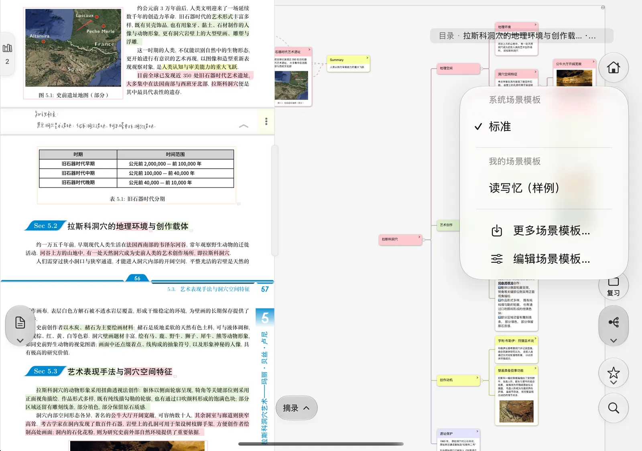The width and height of the screenshot is (642, 451).
Task: Click the blue chapter 5 side tab
Action: [x=265, y=317]
